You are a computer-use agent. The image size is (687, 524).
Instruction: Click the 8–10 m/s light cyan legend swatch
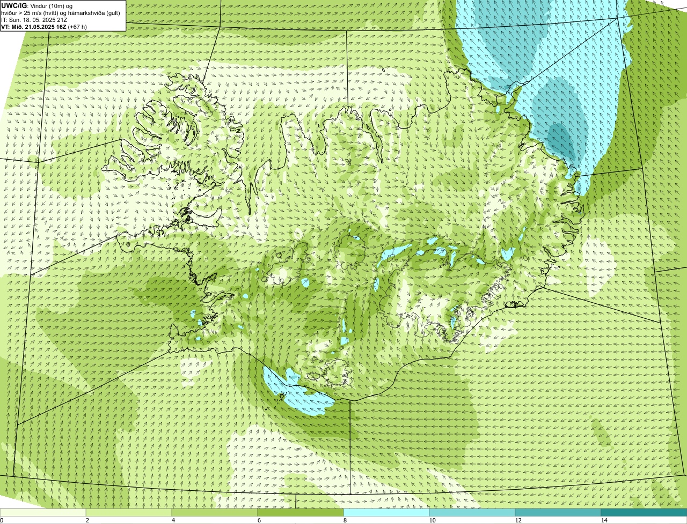coord(386,512)
